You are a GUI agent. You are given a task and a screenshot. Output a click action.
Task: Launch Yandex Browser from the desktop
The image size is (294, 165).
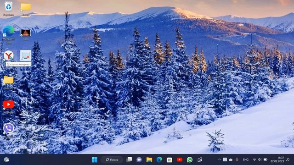pyautogui.click(x=8, y=55)
